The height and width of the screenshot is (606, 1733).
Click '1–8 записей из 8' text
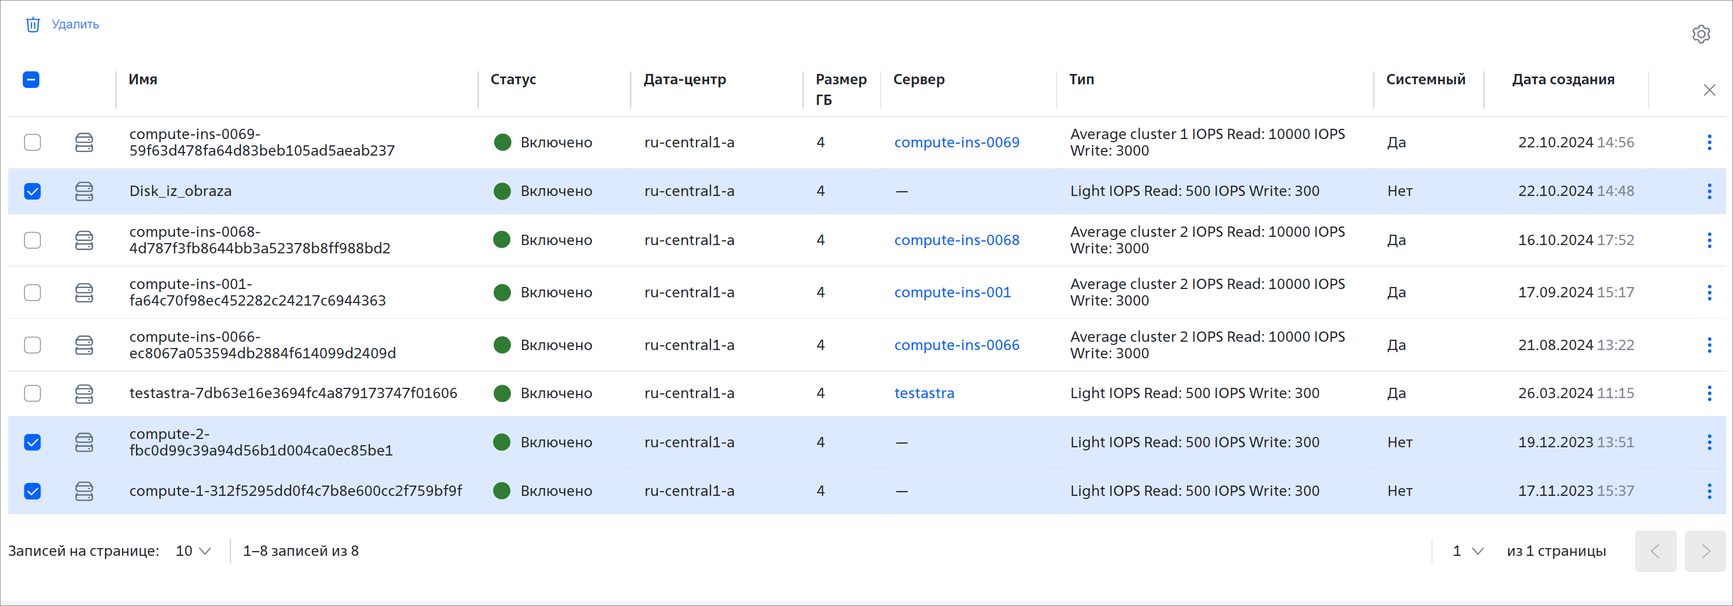[301, 551]
